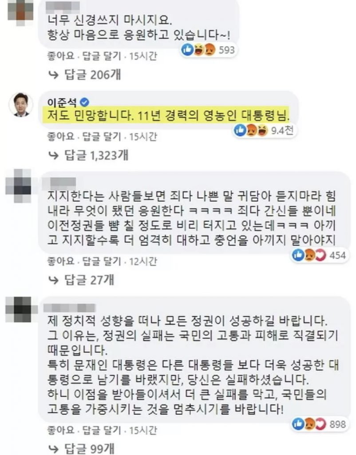Click the reply arrow beside 답글 206개
Image resolution: width=356 pixels, height=455 pixels.
click(54, 75)
